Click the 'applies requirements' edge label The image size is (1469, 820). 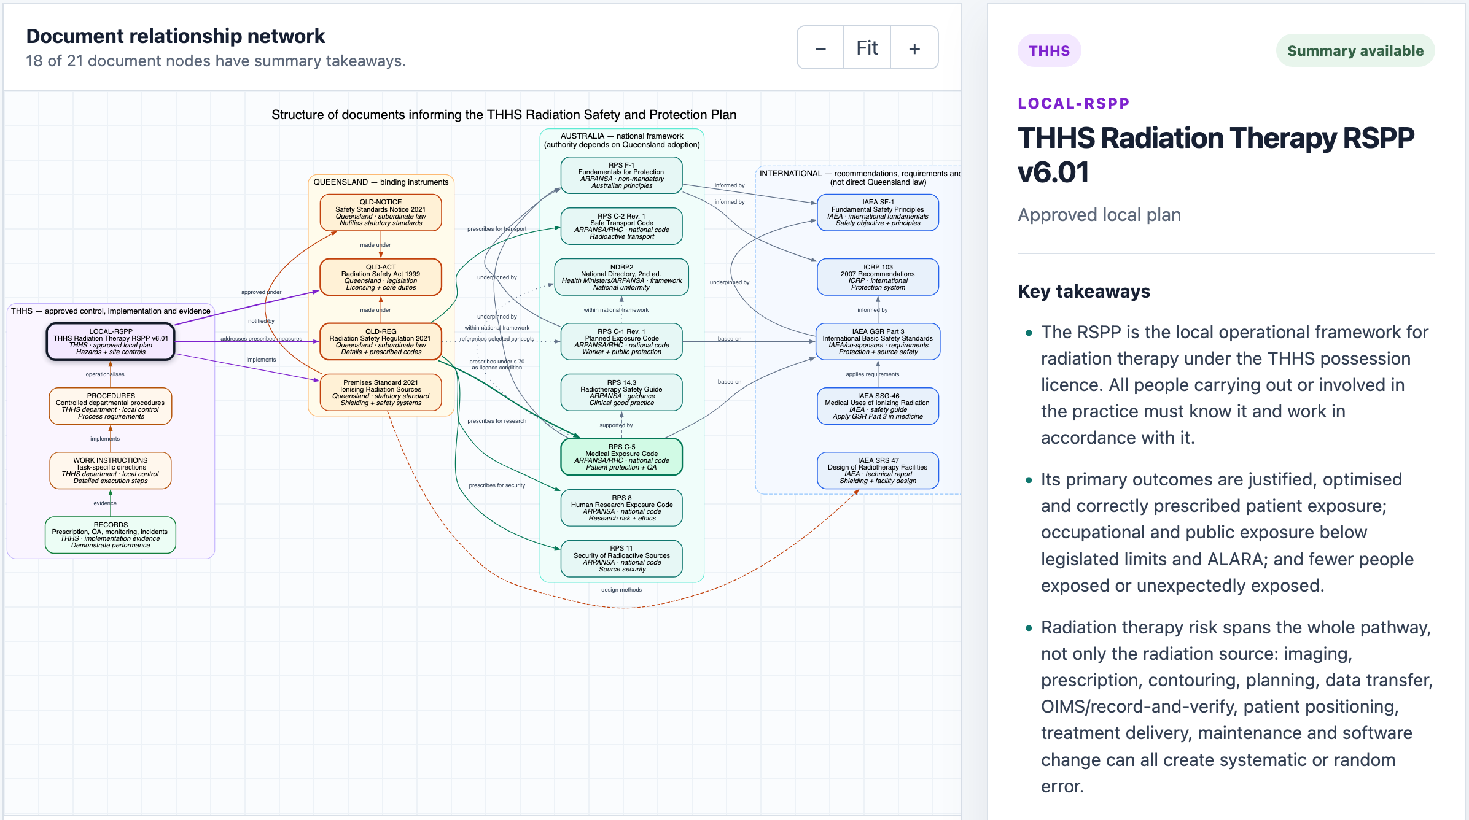click(x=872, y=374)
